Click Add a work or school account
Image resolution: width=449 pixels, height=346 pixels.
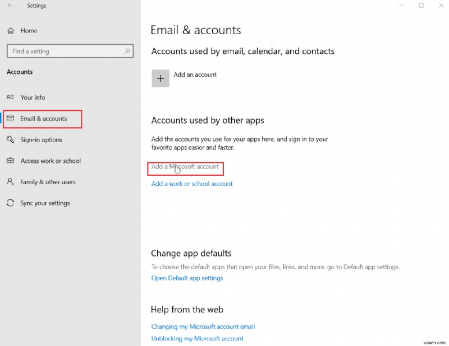pyautogui.click(x=192, y=184)
